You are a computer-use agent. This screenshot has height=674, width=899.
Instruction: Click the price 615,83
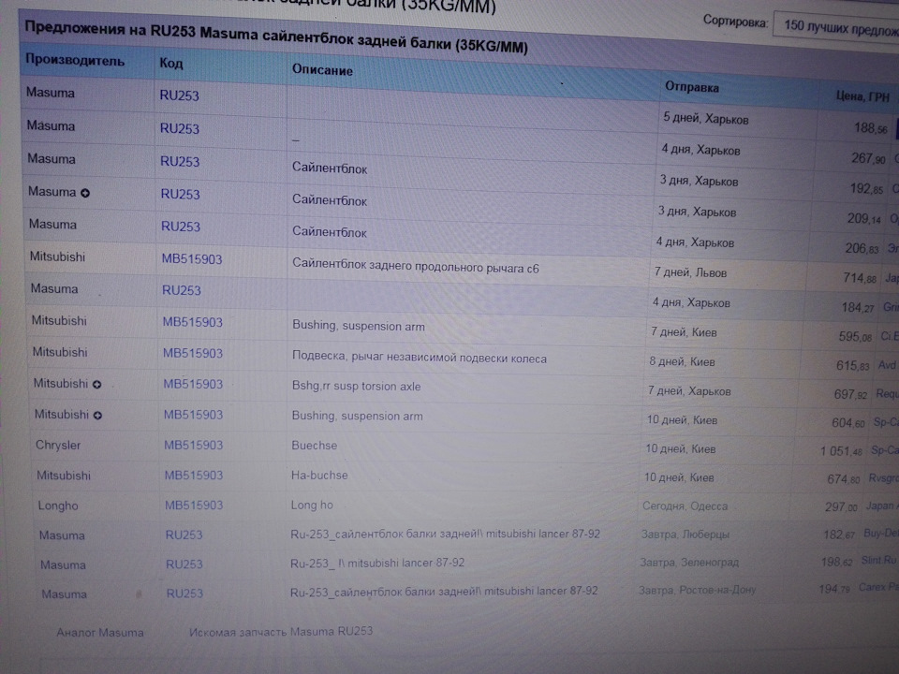pyautogui.click(x=852, y=366)
